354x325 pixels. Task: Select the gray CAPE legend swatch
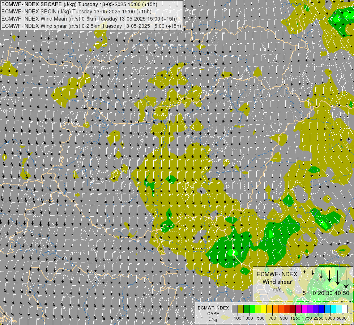tap(235, 309)
